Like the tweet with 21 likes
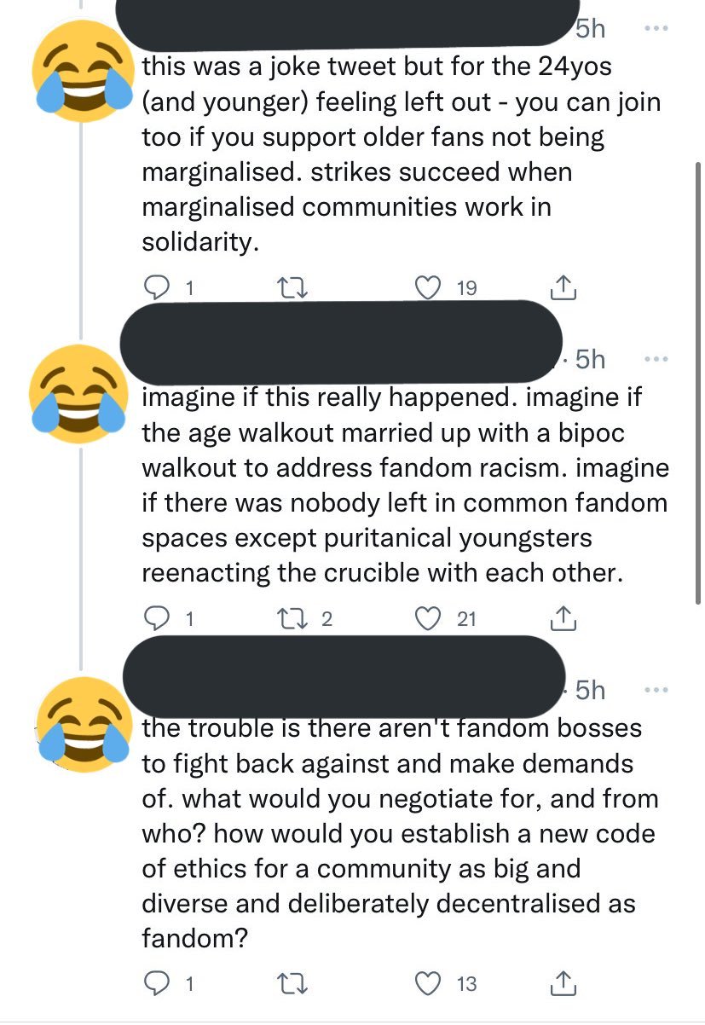 pyautogui.click(x=431, y=619)
